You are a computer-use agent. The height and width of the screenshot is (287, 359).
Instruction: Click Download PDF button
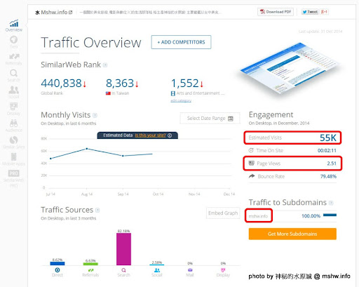(x=276, y=12)
